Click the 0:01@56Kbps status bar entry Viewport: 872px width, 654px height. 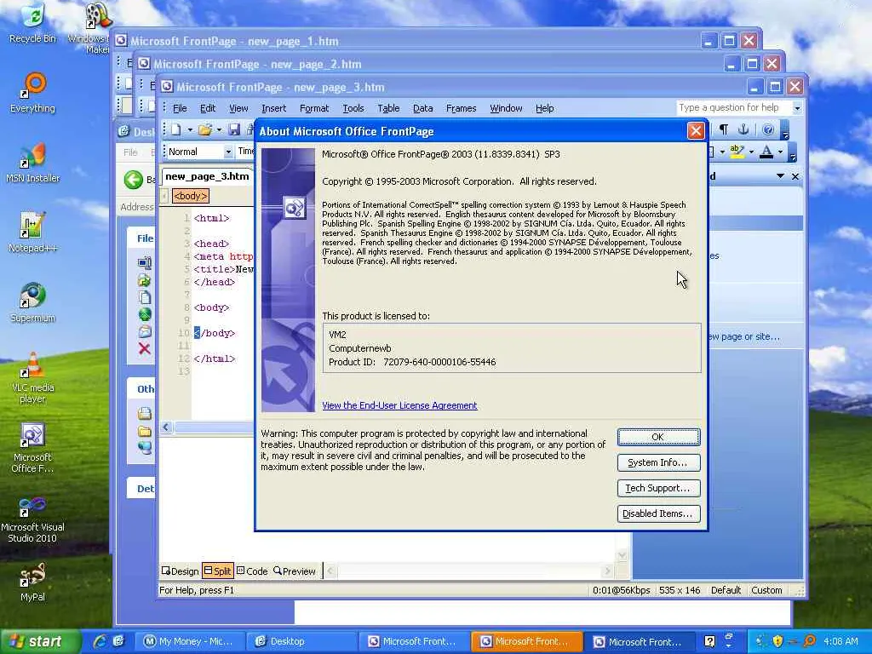(x=621, y=590)
